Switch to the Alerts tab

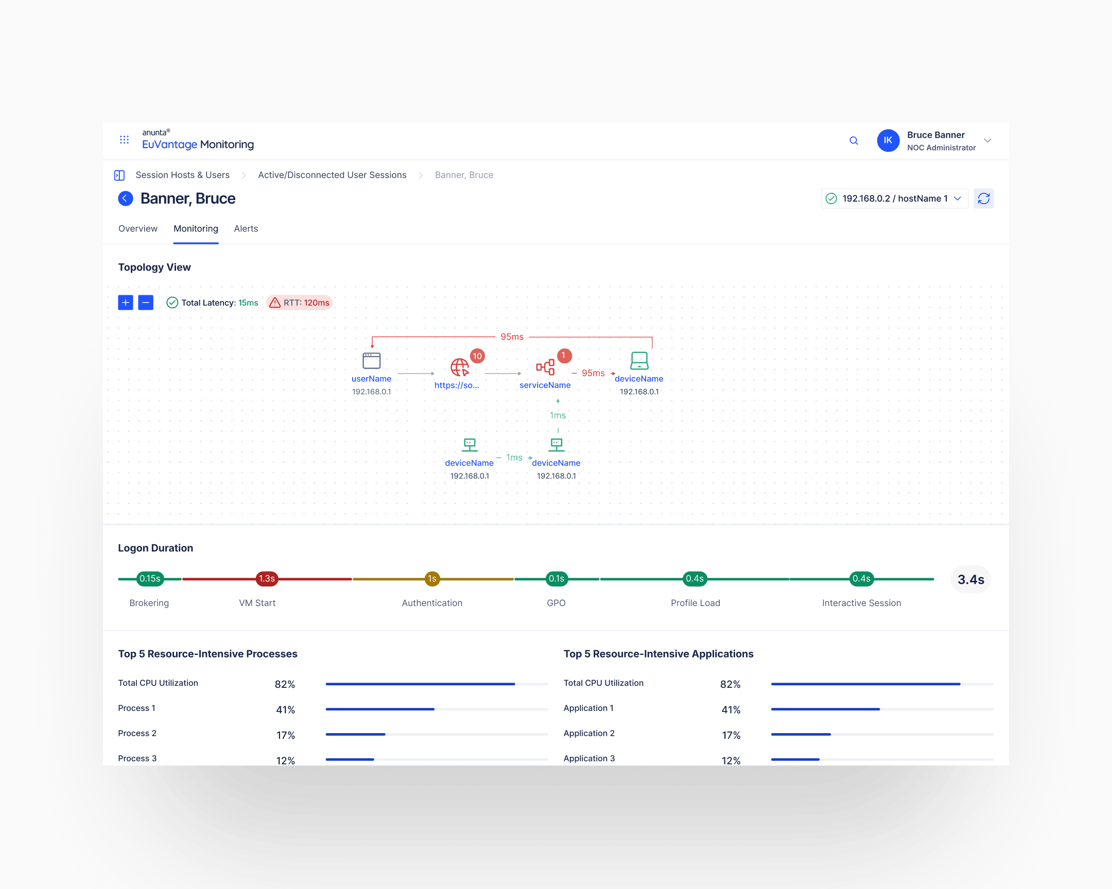coord(246,229)
